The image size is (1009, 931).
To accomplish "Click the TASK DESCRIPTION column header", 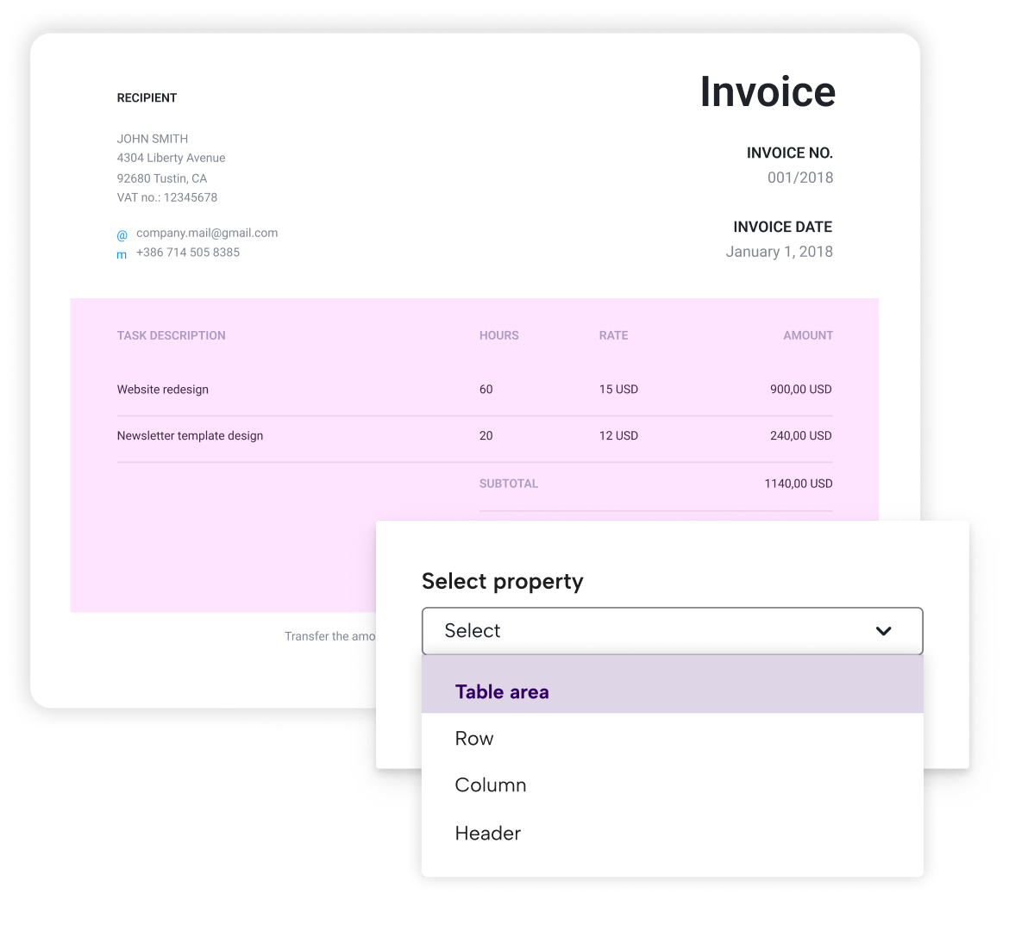I will point(171,335).
